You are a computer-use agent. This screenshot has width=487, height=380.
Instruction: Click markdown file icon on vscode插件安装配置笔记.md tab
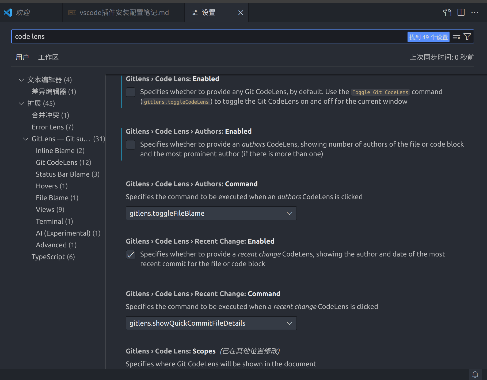pyautogui.click(x=72, y=13)
